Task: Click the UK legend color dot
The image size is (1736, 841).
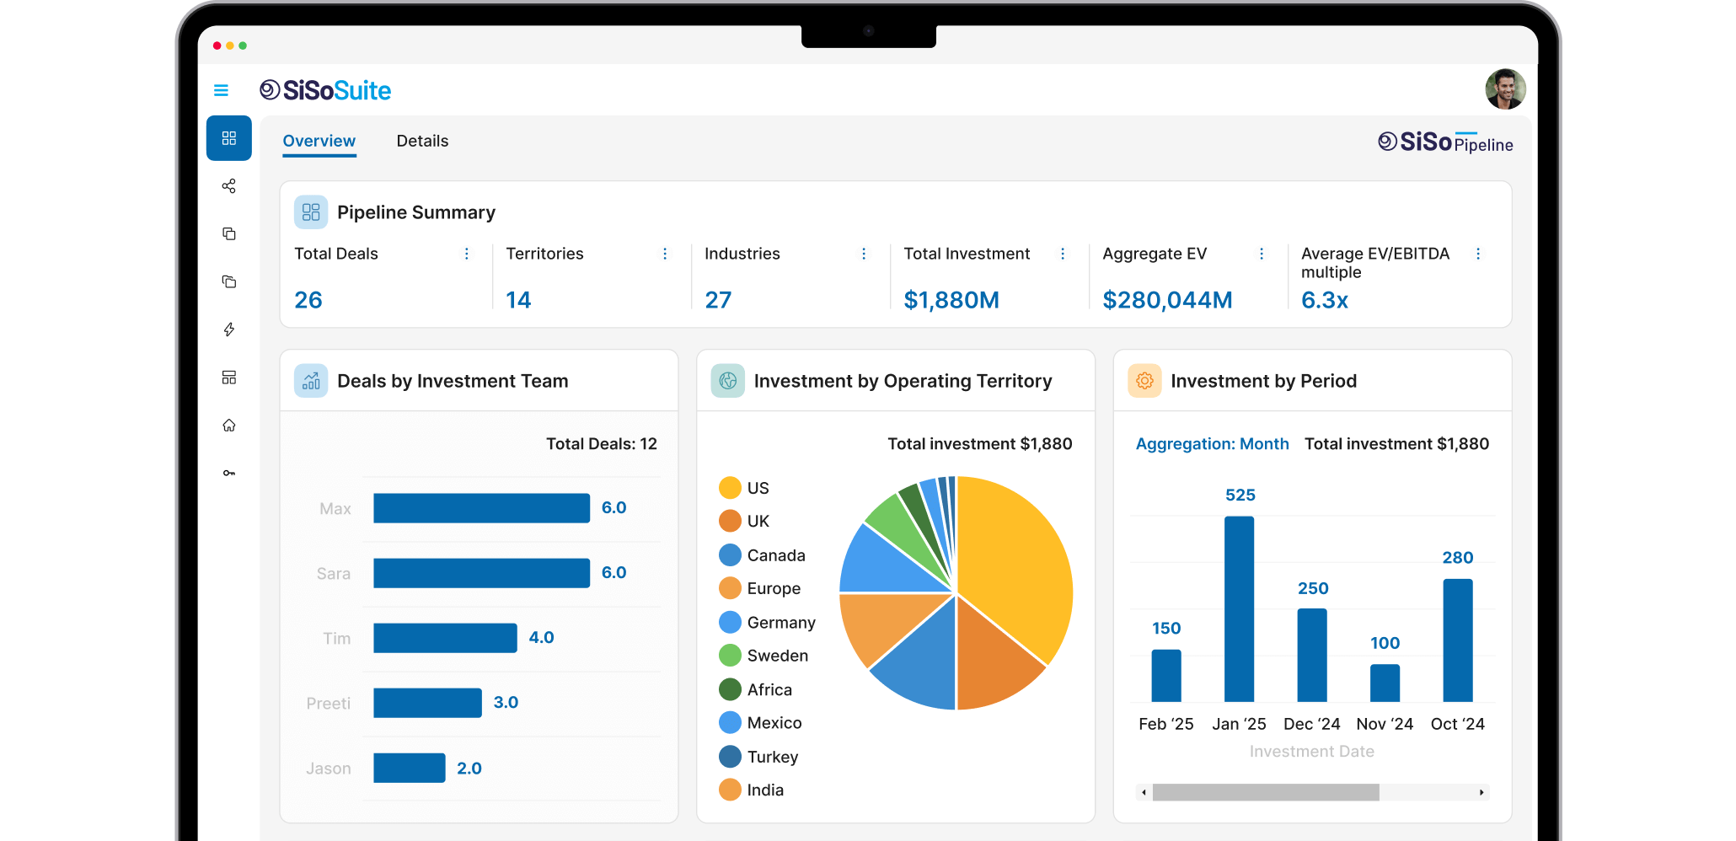Action: [730, 521]
